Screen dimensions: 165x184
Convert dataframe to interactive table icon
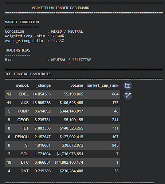coord(128,86)
